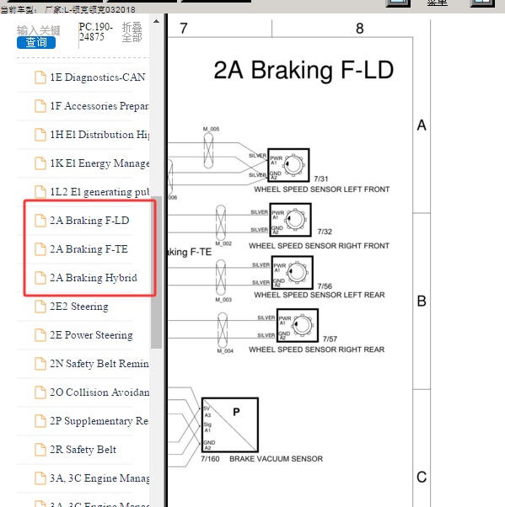Click WHEEL SPEED SENSOR LEFT FRONT label

point(322,189)
